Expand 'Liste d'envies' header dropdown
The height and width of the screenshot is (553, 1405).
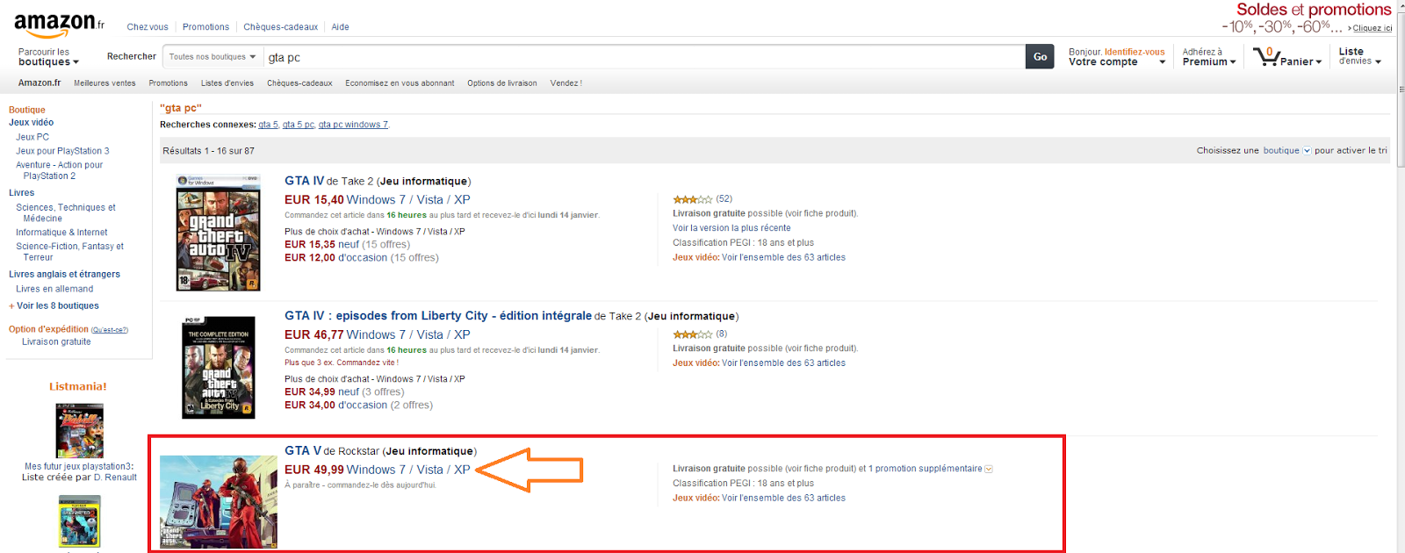click(1359, 56)
